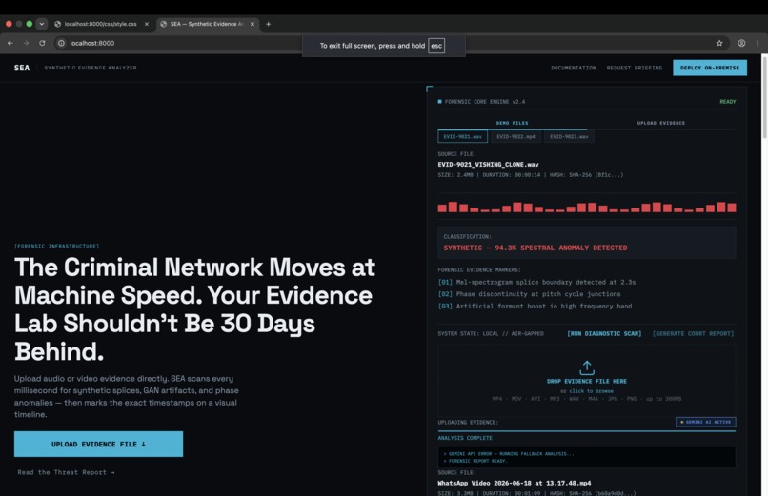The height and width of the screenshot is (496, 768).
Task: Click the System State Local Air-Gapped text
Action: coord(491,333)
